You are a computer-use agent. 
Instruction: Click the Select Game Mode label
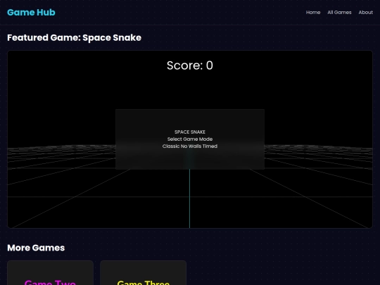tap(190, 139)
